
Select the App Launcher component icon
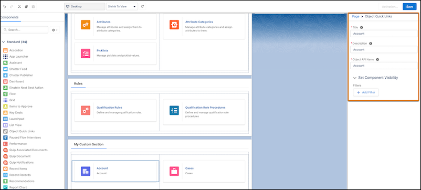5,56
